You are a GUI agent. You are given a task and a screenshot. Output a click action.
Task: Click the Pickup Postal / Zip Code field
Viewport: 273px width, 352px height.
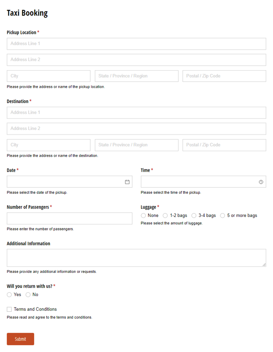224,76
